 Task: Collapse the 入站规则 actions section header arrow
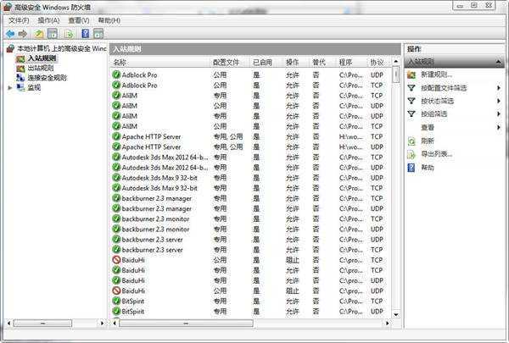pos(498,61)
